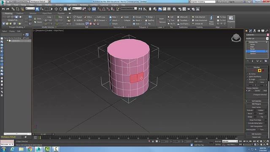The image size is (270, 152).
Task: Click QSlice in the Edit ribbon
Action: 88,17
